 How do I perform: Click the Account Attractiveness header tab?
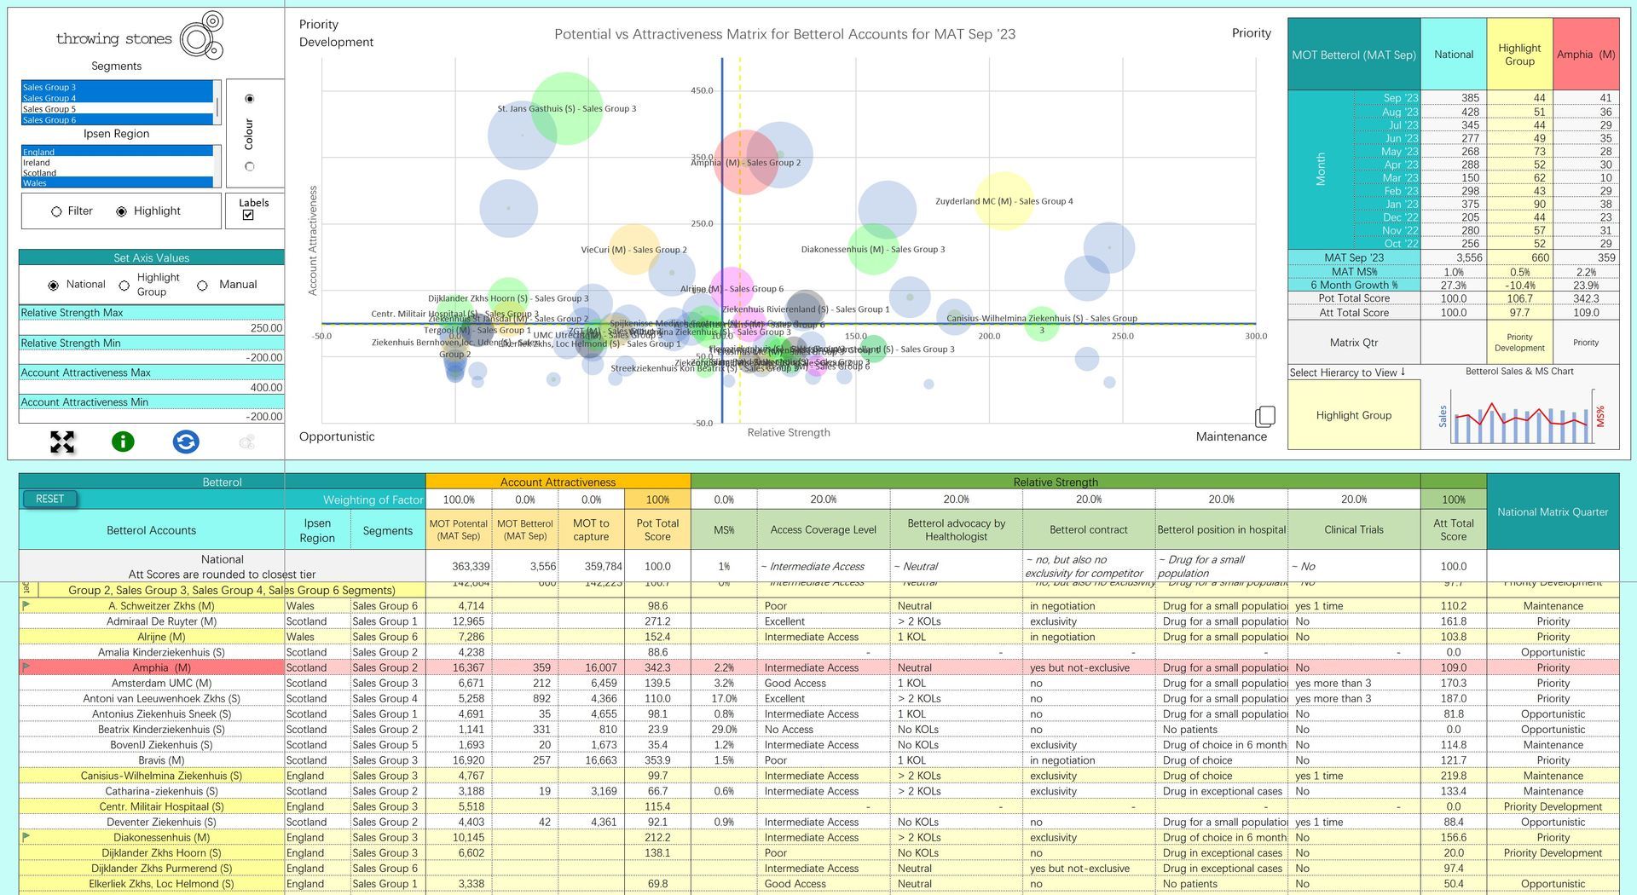pyautogui.click(x=558, y=482)
